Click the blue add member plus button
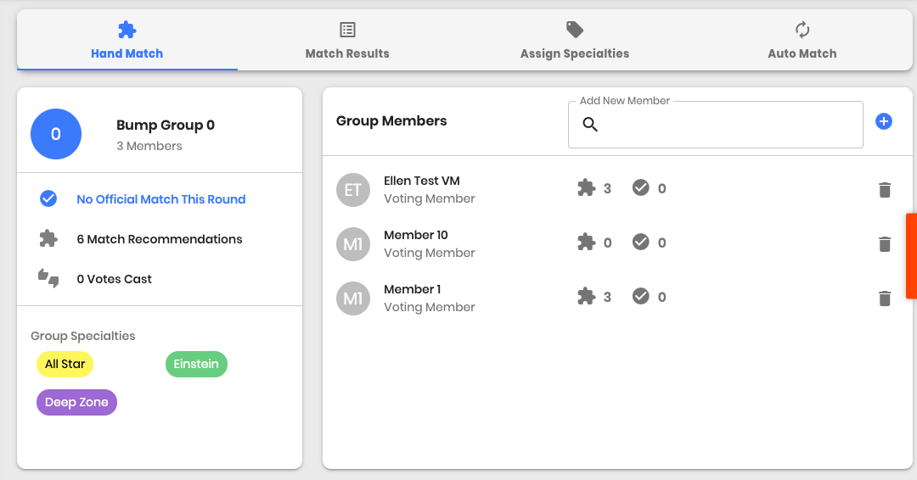The width and height of the screenshot is (917, 480). coord(884,121)
